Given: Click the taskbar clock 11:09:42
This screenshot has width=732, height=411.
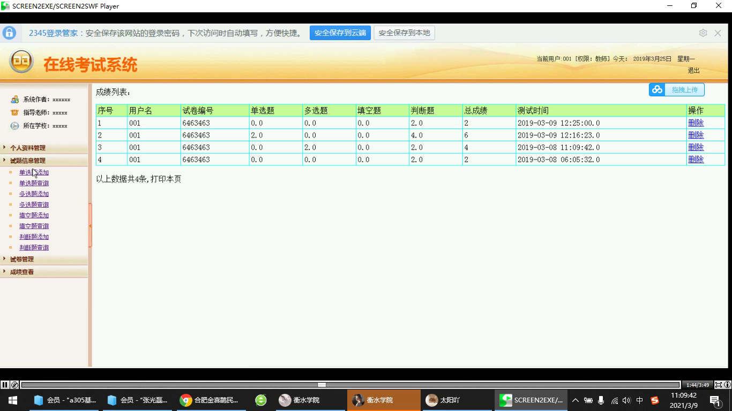Looking at the screenshot, I should click(x=684, y=395).
